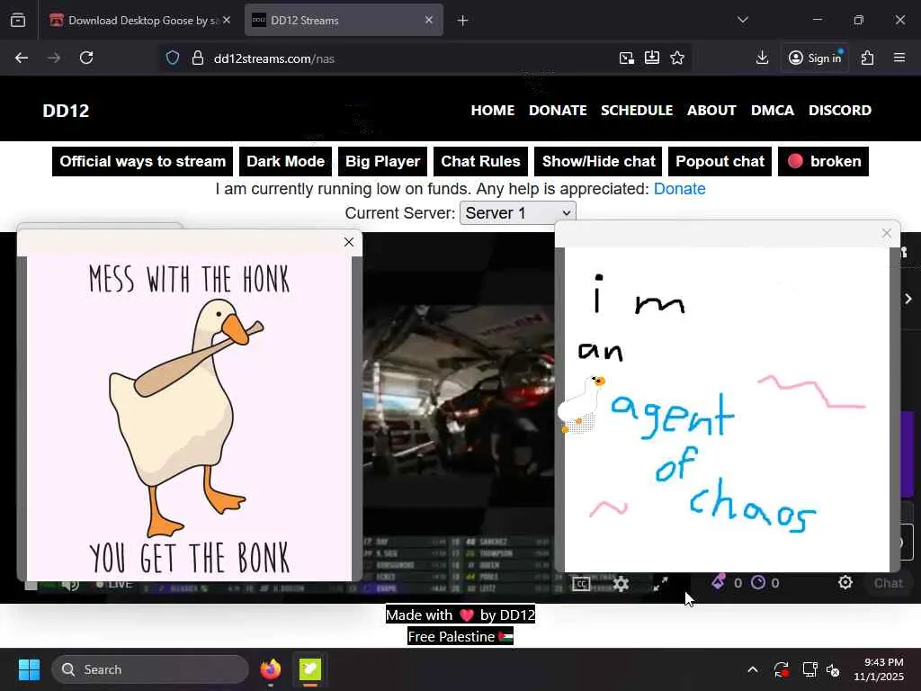This screenshot has width=921, height=691.
Task: Close the Download Desktop Goose tab
Action: pos(227,20)
